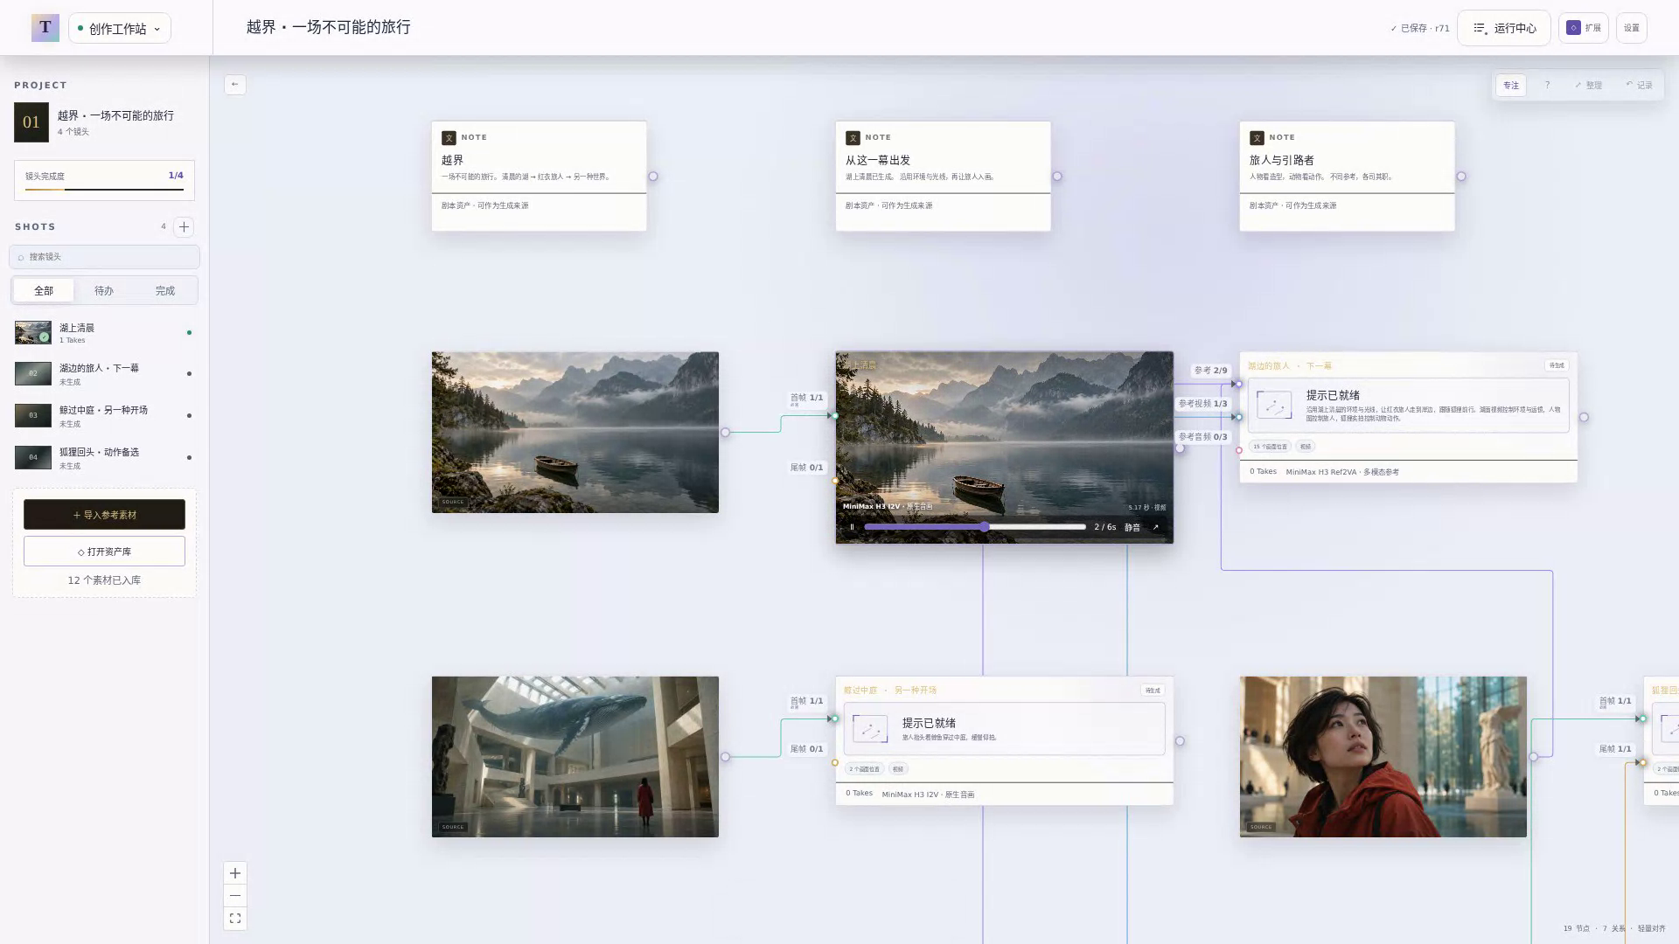Click the 从这一幕出发 note output port
The image size is (1679, 944).
click(x=1057, y=177)
